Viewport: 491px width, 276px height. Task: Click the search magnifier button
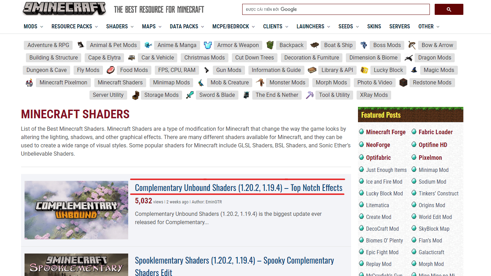tap(449, 9)
